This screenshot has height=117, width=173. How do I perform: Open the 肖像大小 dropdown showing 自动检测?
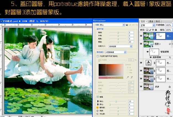(120, 46)
